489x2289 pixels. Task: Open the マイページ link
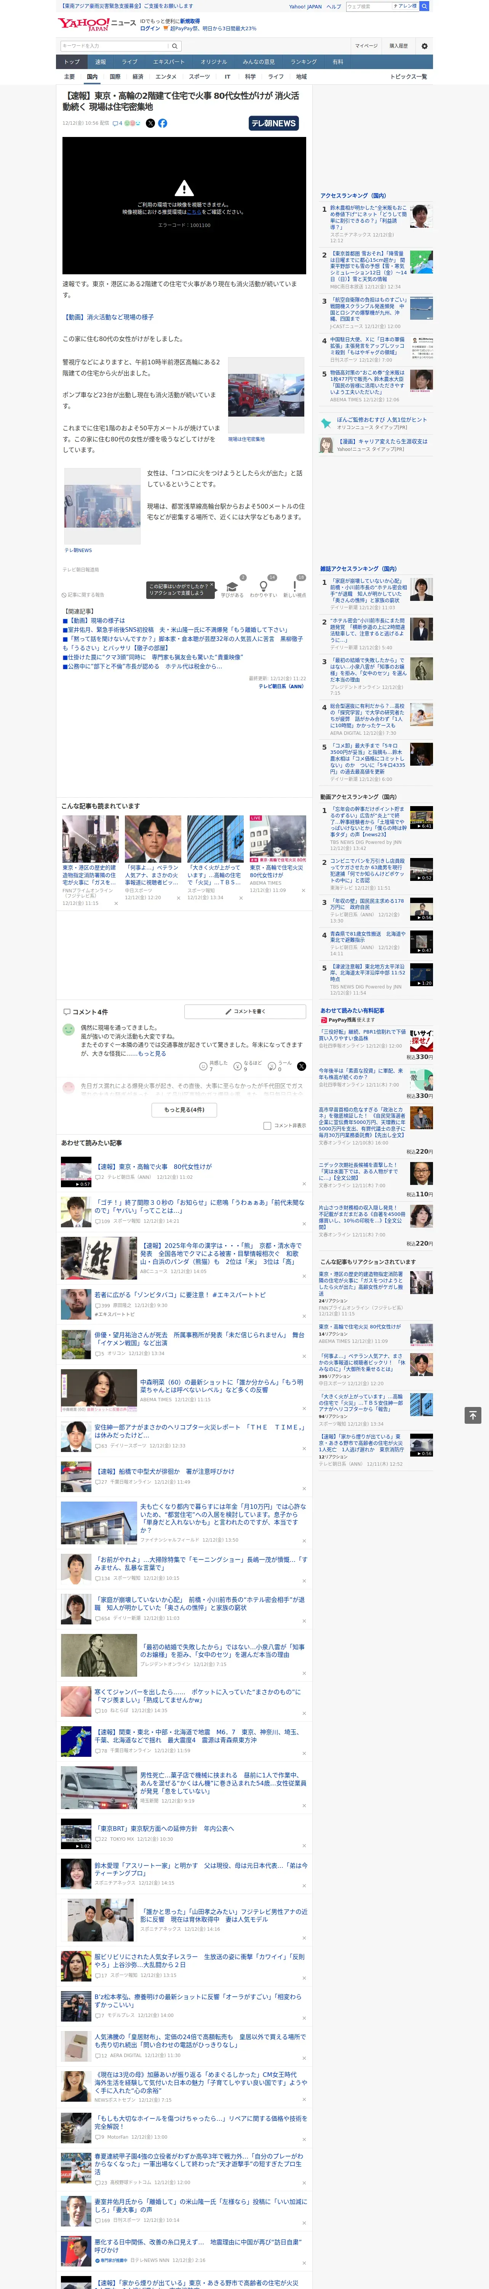(366, 45)
